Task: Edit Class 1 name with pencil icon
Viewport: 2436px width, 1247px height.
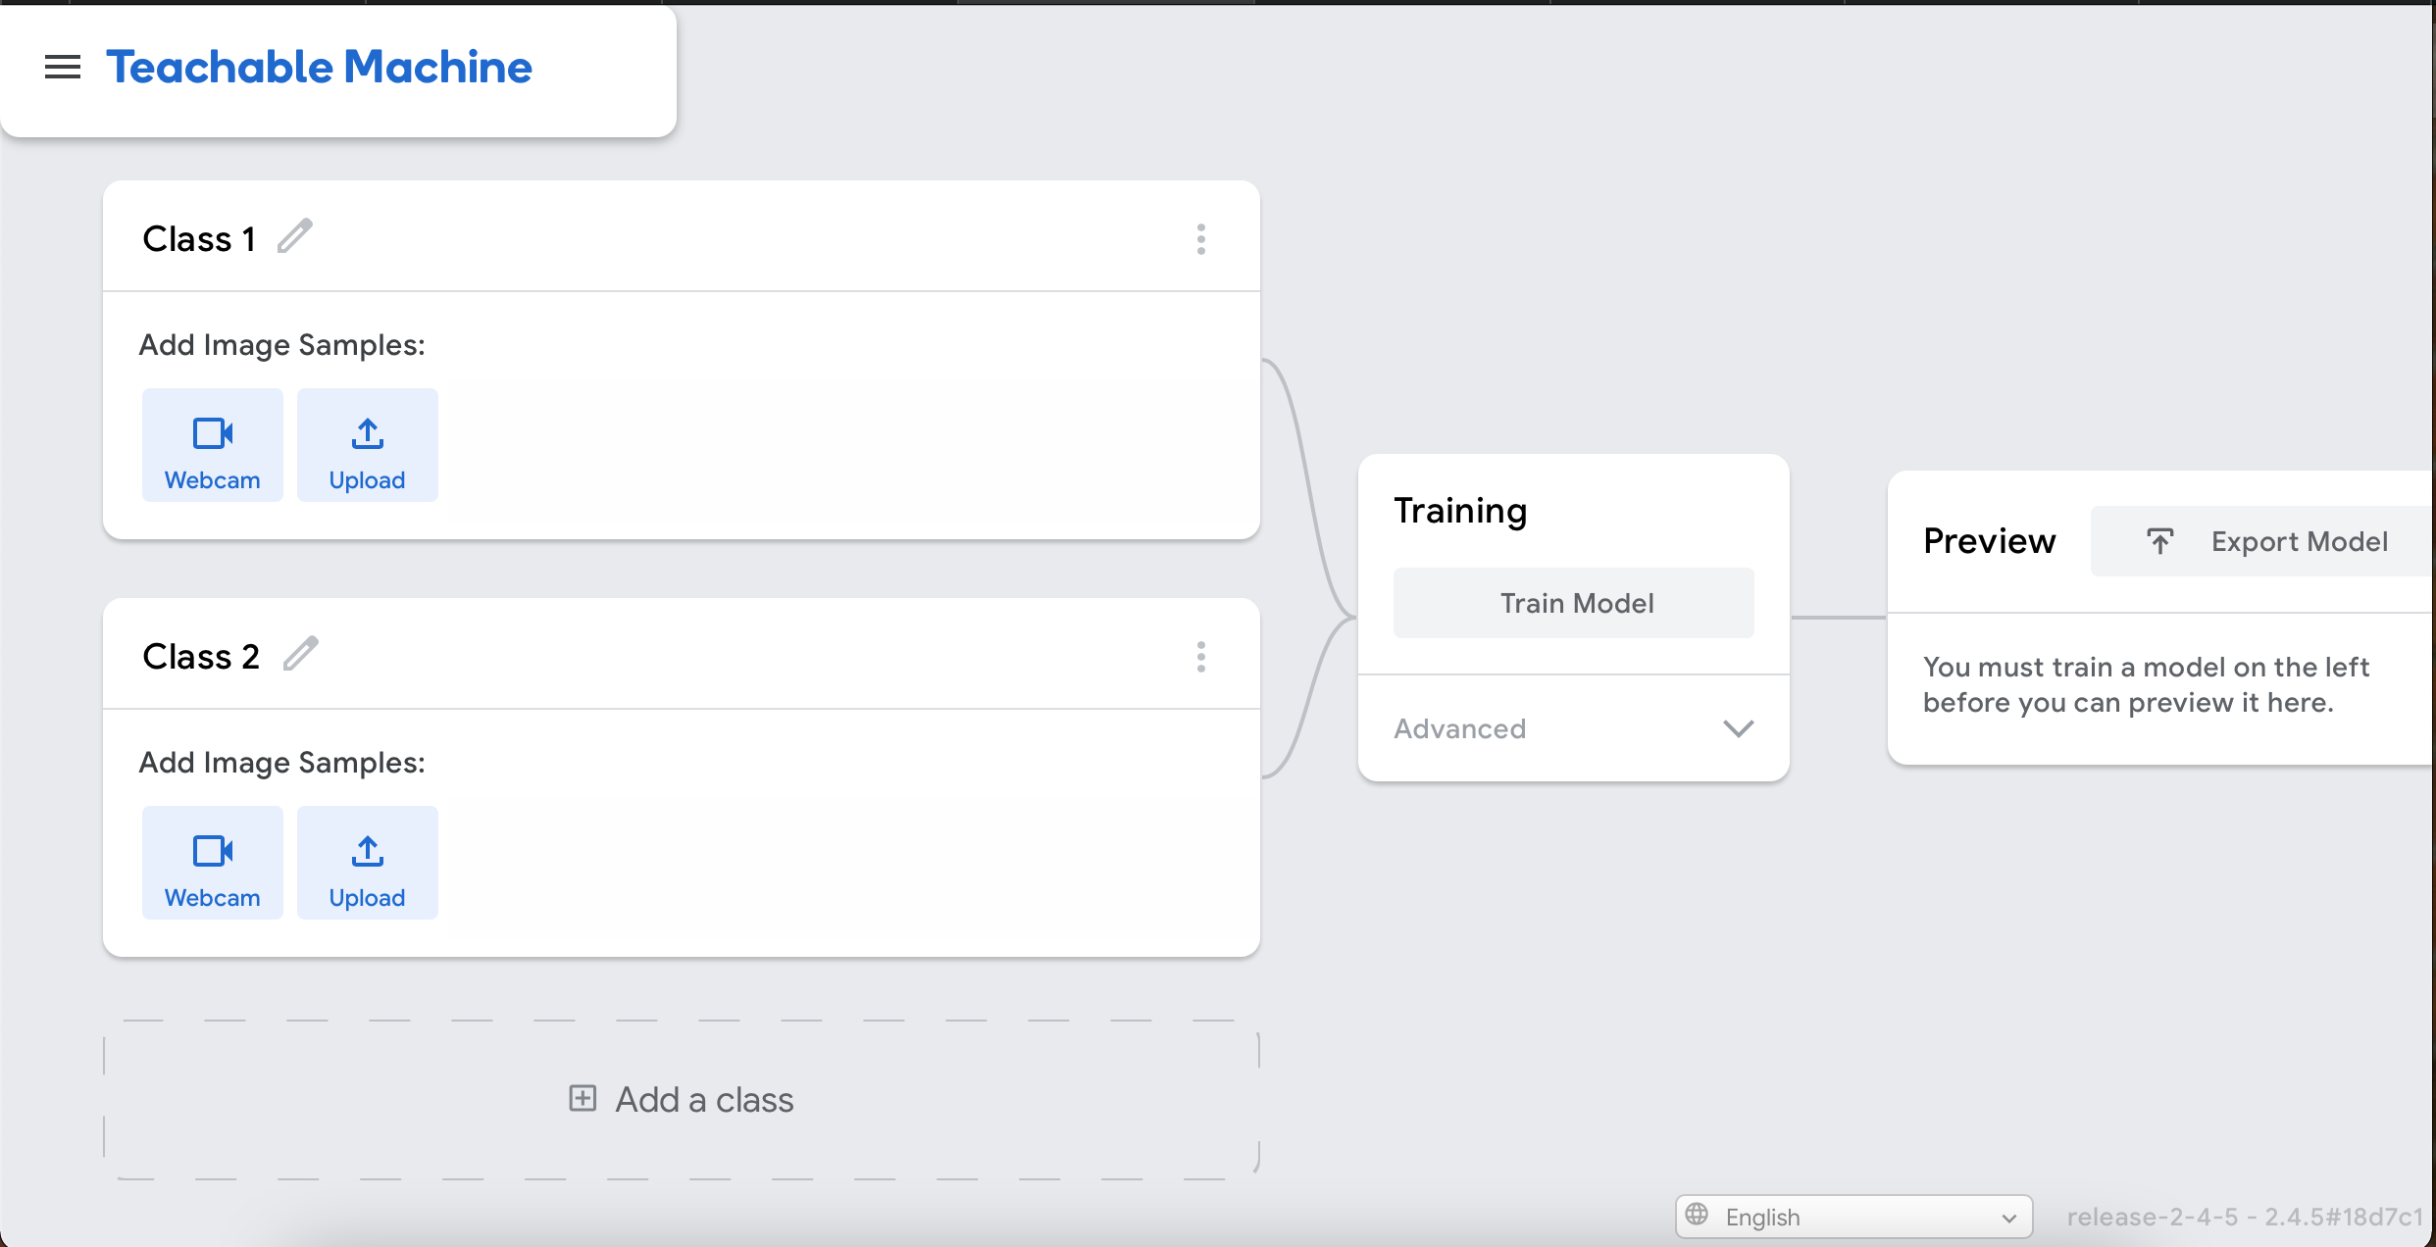Action: (x=294, y=236)
